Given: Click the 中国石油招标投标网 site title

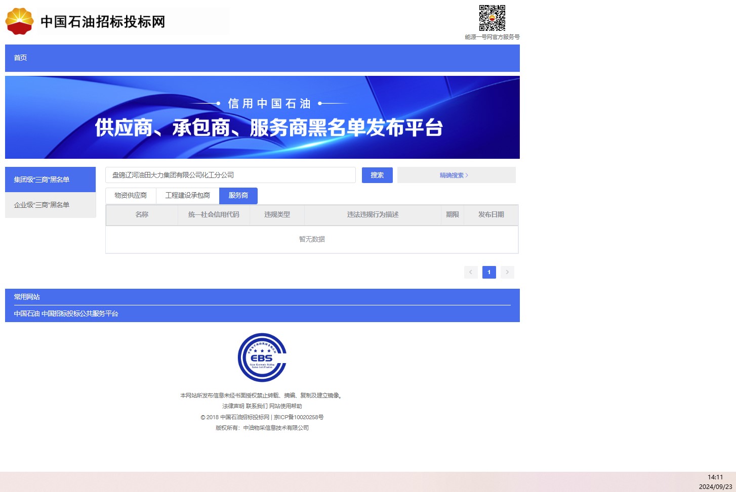Looking at the screenshot, I should click(103, 22).
